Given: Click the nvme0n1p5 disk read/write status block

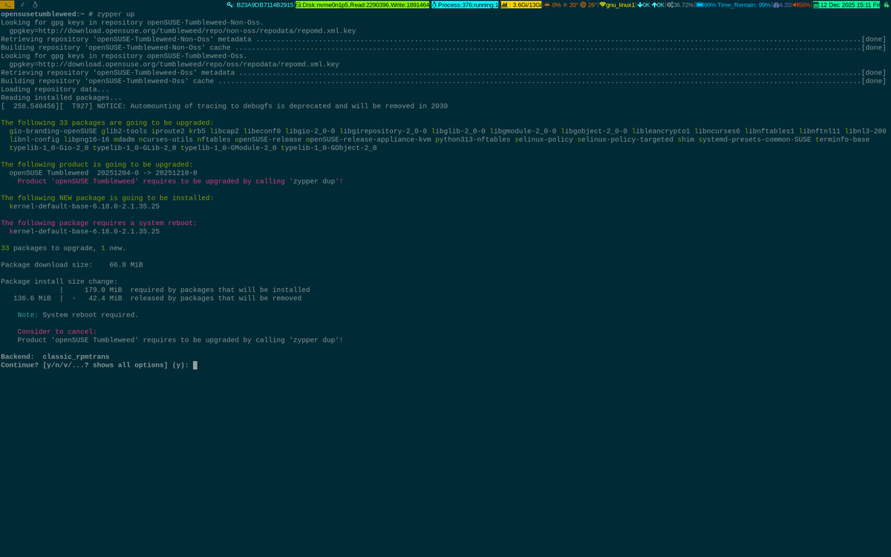Looking at the screenshot, I should [362, 4].
